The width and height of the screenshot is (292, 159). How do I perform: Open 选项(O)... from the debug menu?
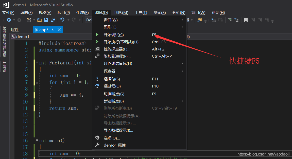(140, 138)
